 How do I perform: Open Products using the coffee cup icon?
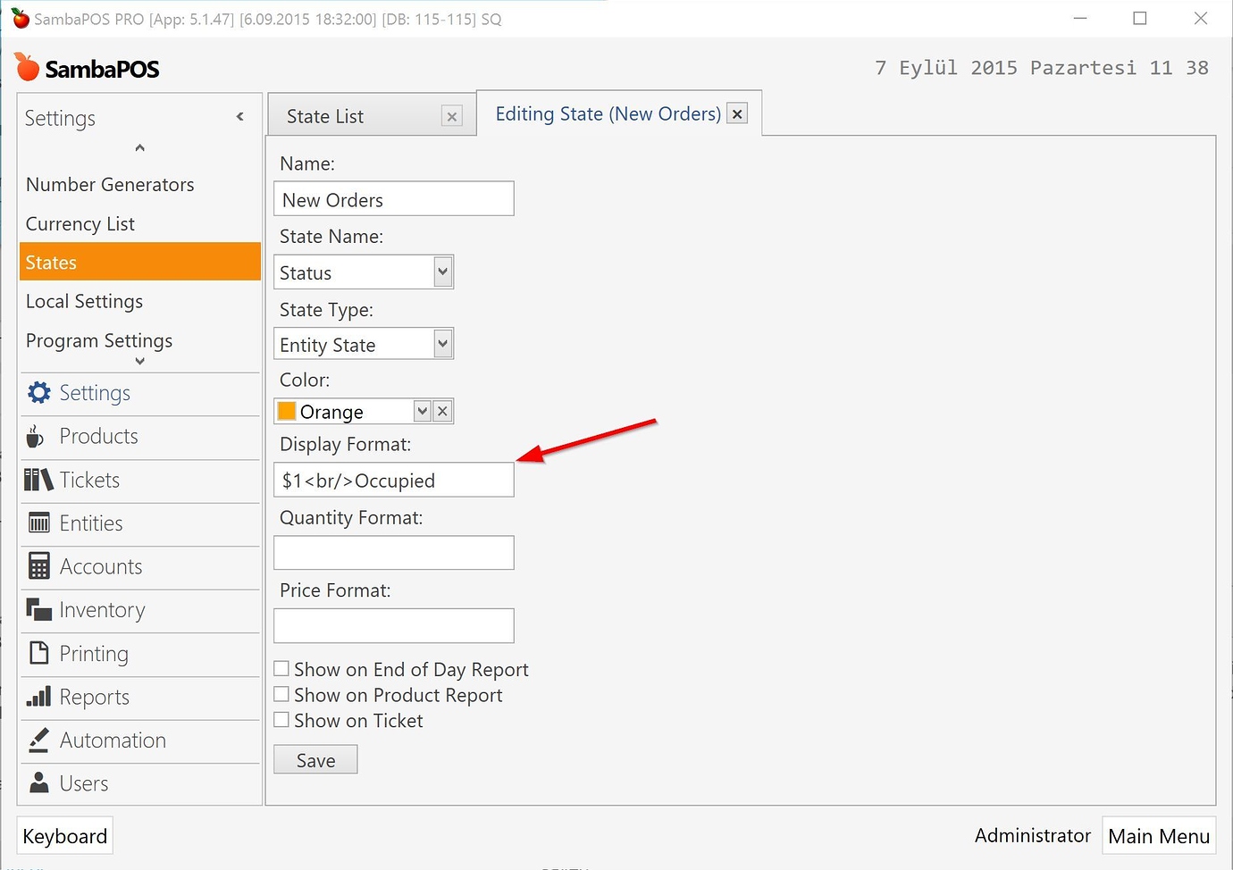pos(36,436)
